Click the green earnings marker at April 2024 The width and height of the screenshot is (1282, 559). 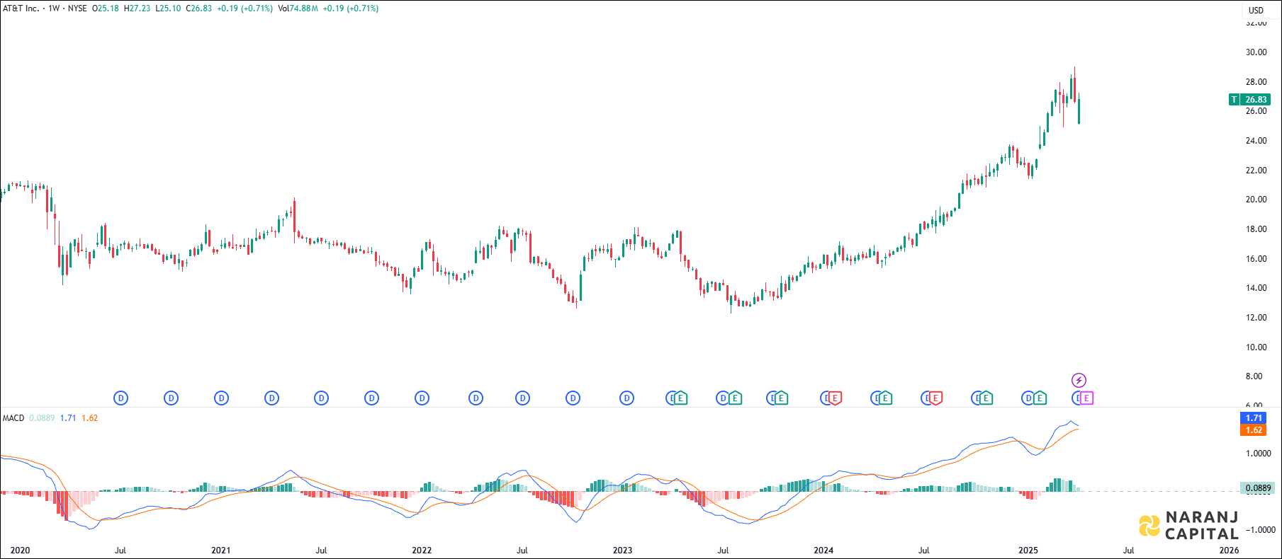(x=885, y=398)
